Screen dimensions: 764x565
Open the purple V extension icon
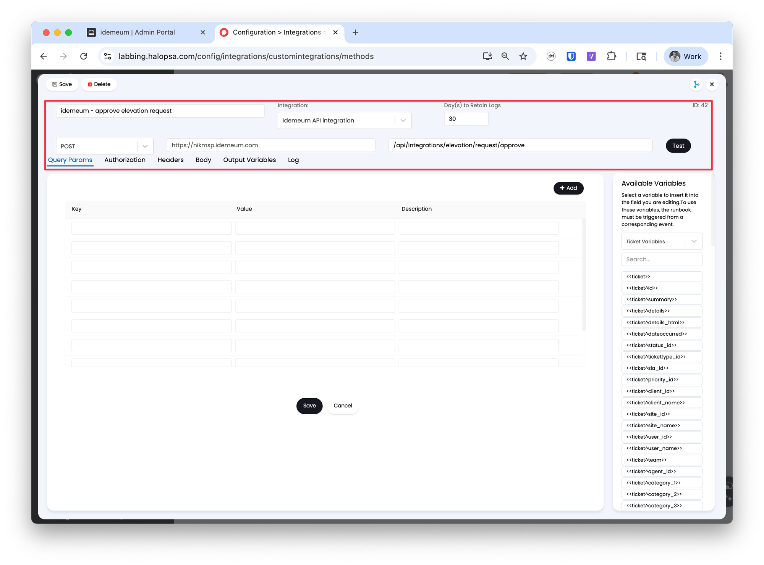[591, 56]
